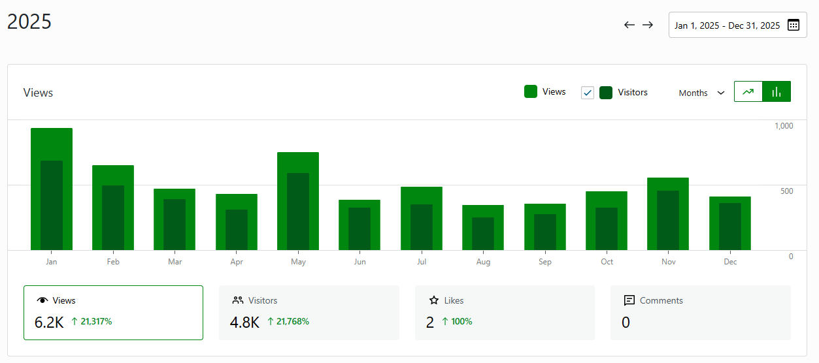The image size is (819, 363).
Task: Select the Views stat tab
Action: pos(113,313)
